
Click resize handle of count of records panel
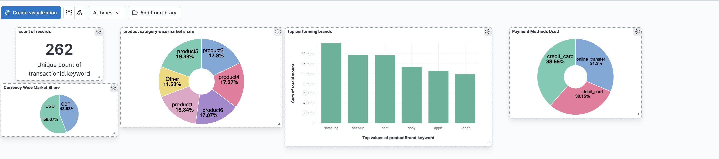pos(99,77)
